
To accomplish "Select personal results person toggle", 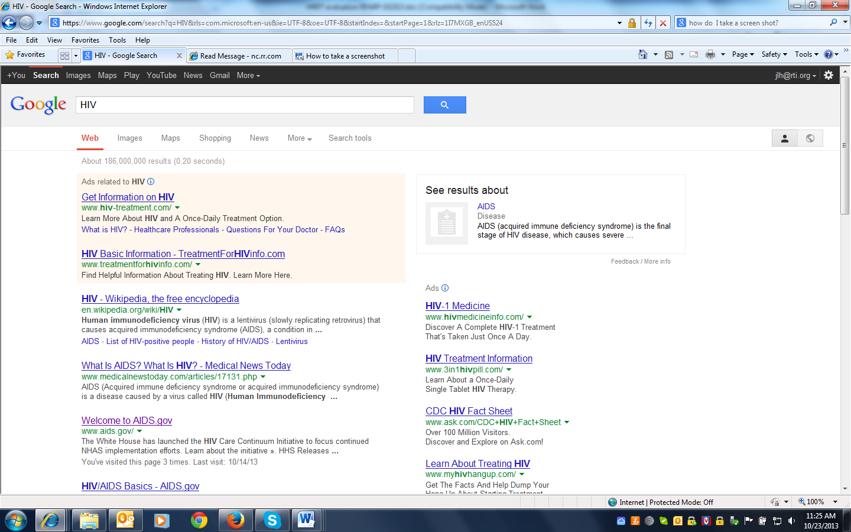I will click(785, 138).
